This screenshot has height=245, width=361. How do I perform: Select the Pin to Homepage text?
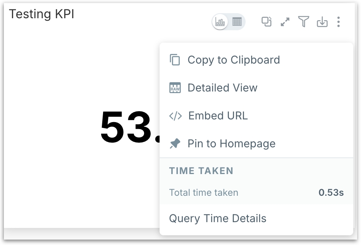point(231,144)
